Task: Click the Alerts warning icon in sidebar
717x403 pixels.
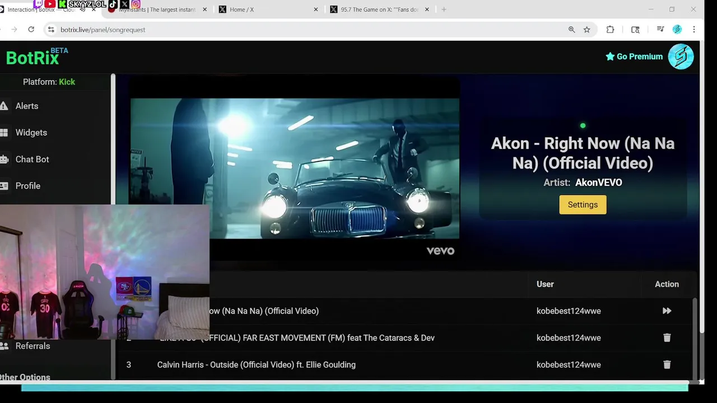Action: (x=4, y=106)
